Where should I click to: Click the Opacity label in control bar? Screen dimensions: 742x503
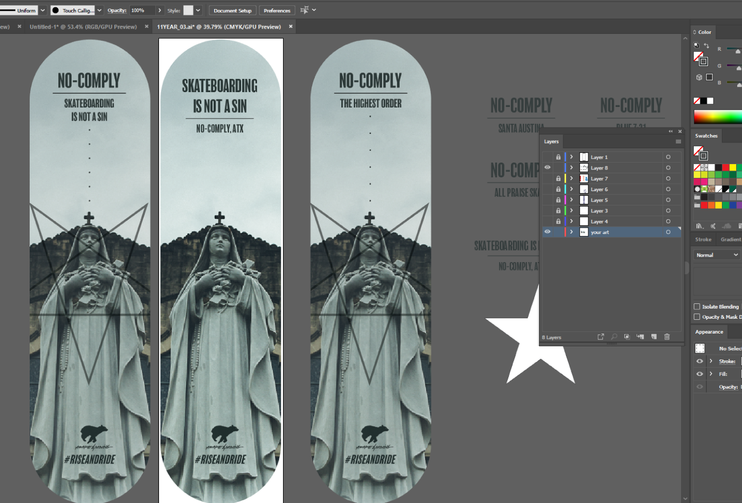click(x=117, y=10)
